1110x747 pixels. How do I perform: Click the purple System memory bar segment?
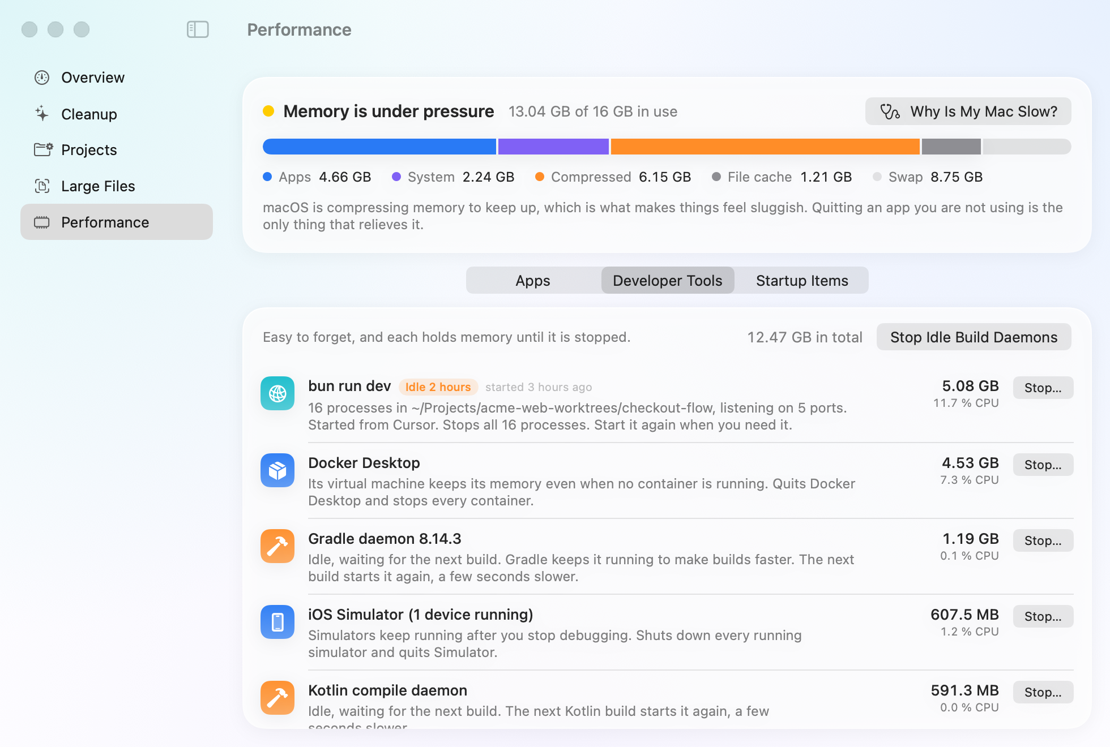(553, 147)
